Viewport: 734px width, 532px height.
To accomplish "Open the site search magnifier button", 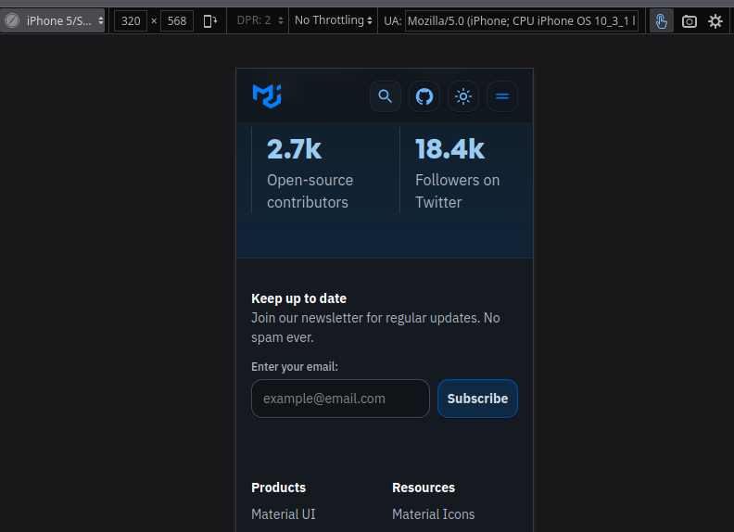I will (x=386, y=96).
